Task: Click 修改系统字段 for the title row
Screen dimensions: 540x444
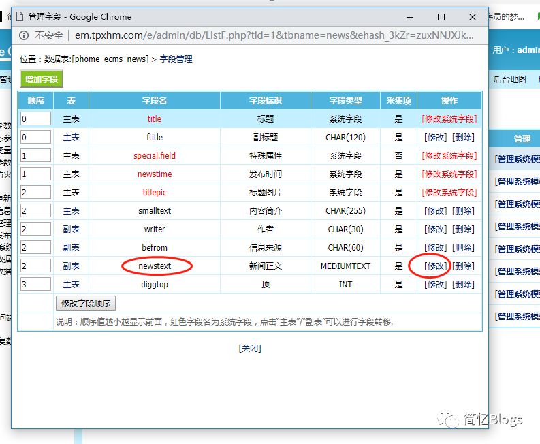Action: coord(449,119)
